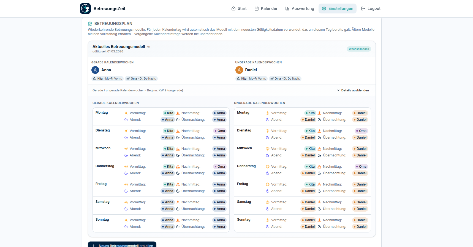Click the calendar icon beside Kalender
Viewport: 473px width, 247px height.
(257, 9)
